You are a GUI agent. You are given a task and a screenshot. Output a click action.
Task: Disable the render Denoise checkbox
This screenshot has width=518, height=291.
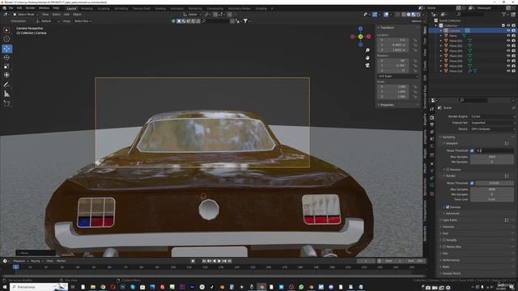[x=448, y=207]
